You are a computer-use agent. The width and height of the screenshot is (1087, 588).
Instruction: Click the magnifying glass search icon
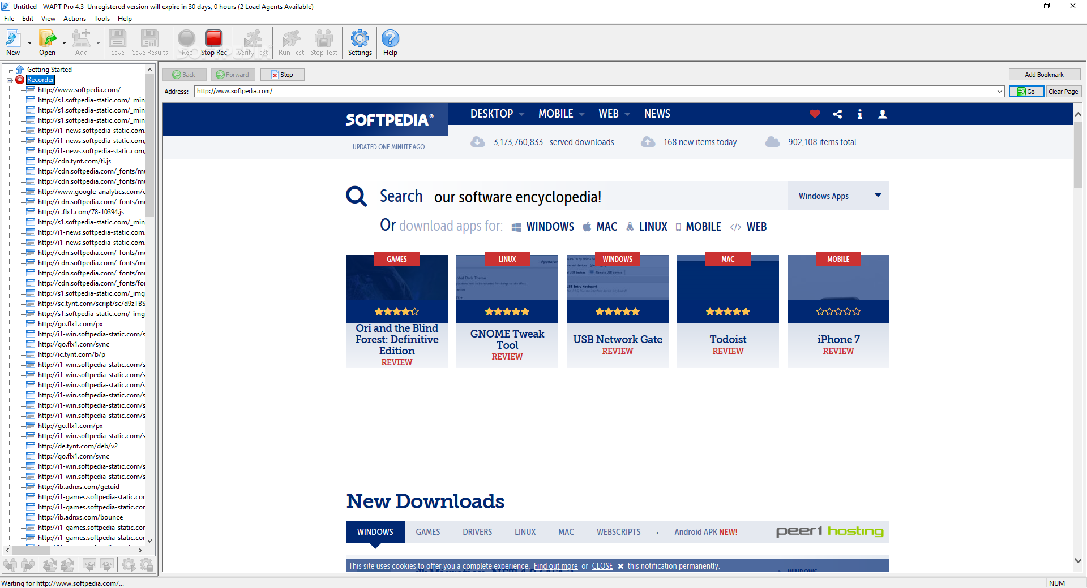tap(356, 196)
